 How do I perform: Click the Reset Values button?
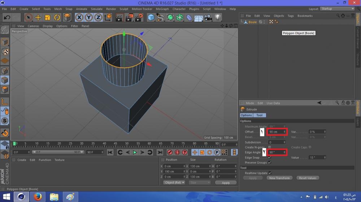[x=308, y=178]
